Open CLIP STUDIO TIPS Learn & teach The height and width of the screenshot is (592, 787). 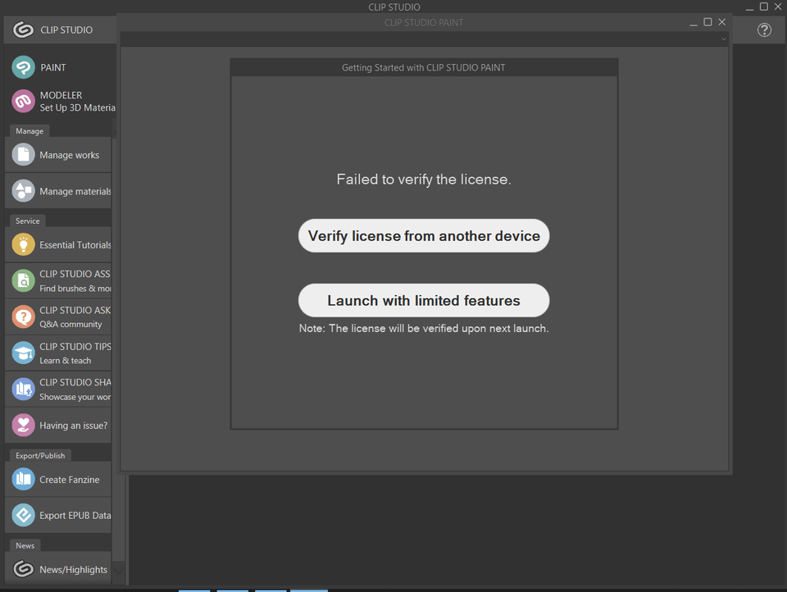click(x=57, y=353)
